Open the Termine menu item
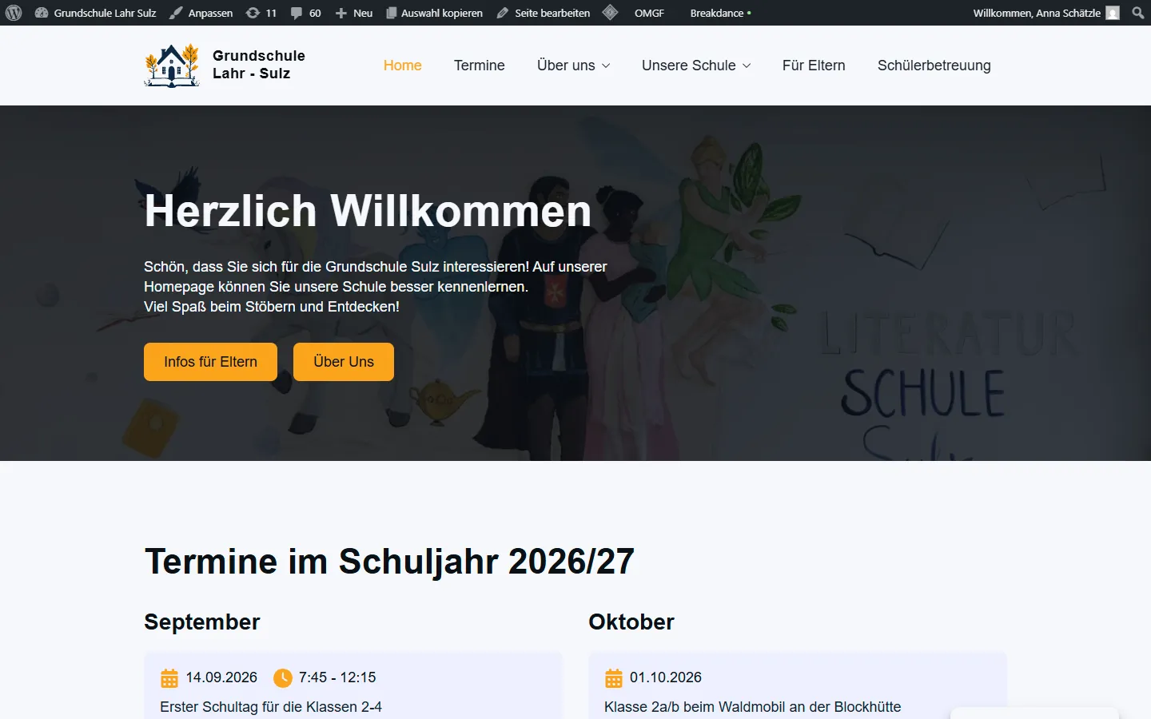This screenshot has width=1151, height=719. coord(480,66)
